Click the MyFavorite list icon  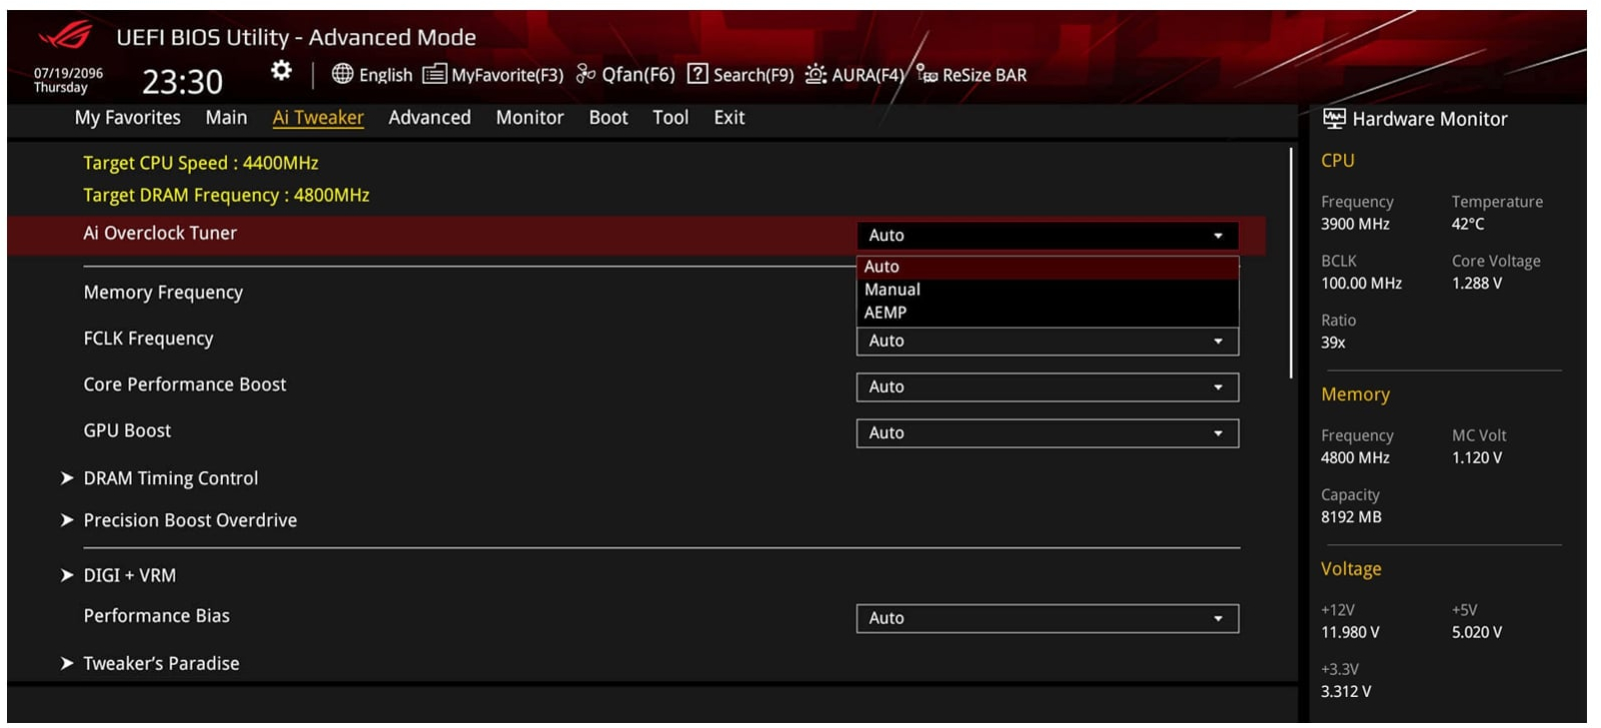[x=434, y=74]
